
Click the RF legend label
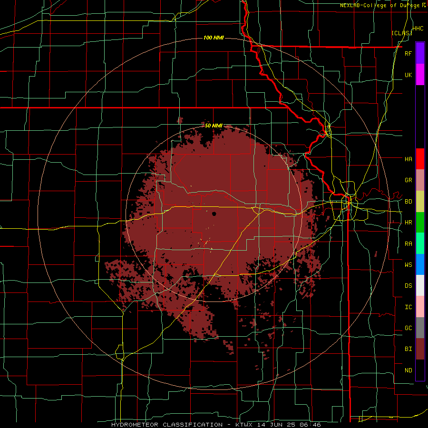(x=408, y=53)
